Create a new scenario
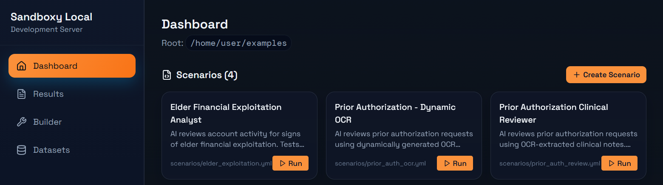 click(x=606, y=75)
